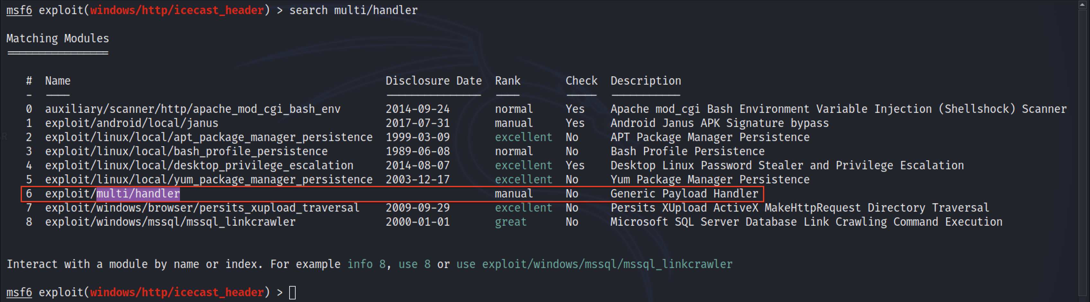Click disclosure date 2014-09-24
1090x302 pixels.
click(x=418, y=109)
